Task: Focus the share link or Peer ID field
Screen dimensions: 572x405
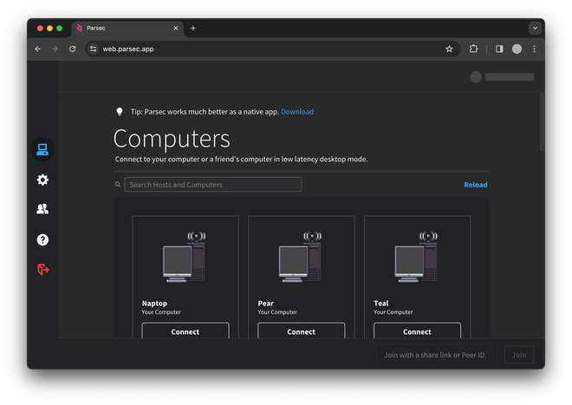Action: tap(437, 355)
